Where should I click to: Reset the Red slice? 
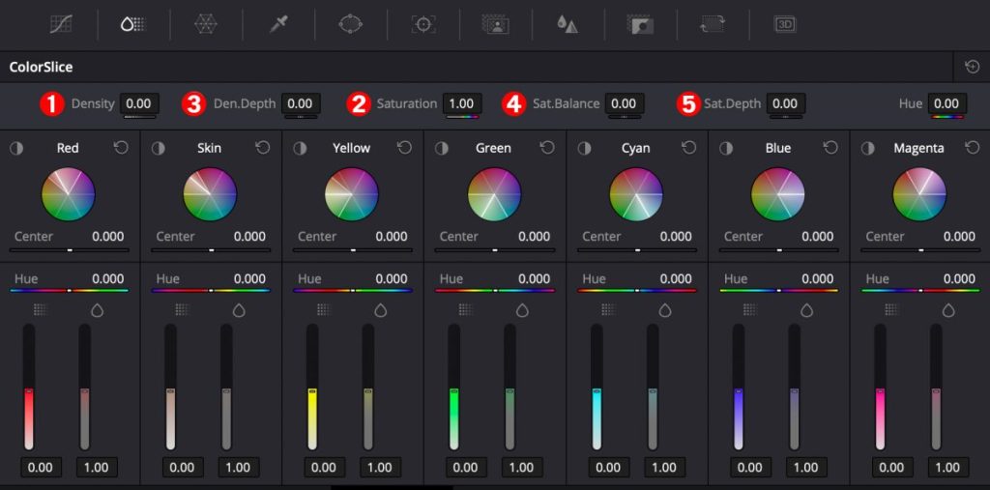121,148
